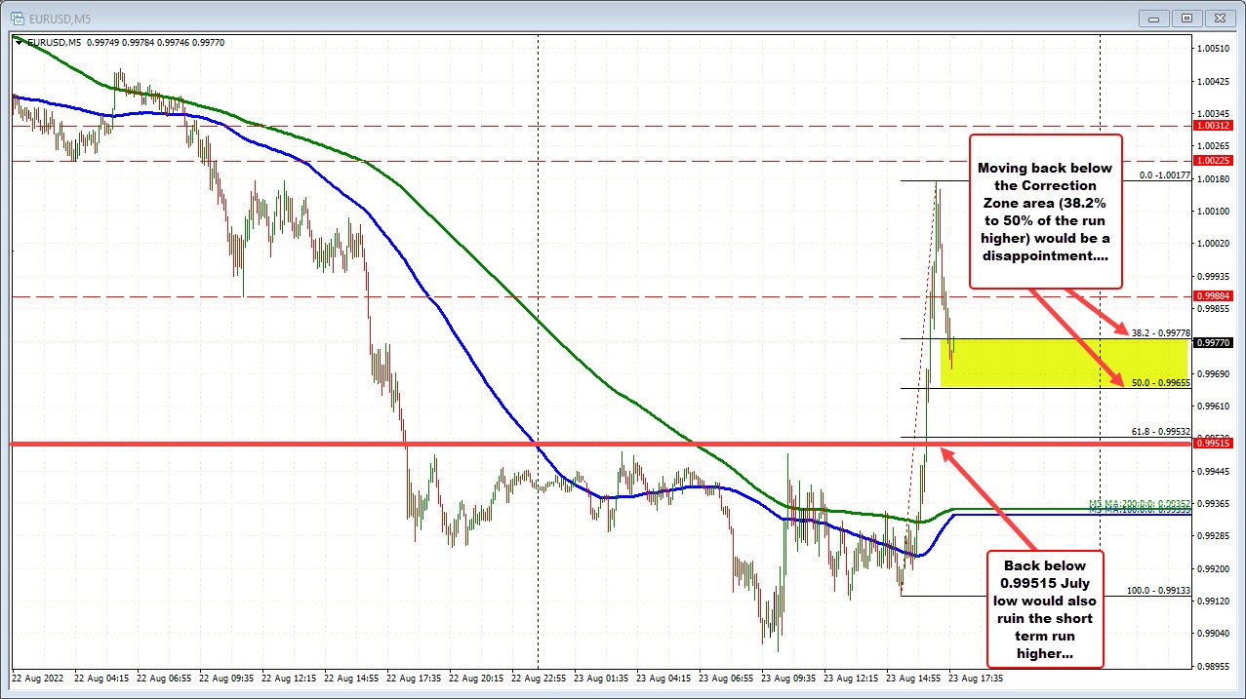Screen dimensions: 1246x699
Task: Select the 0.99770 current price tag
Action: pyautogui.click(x=1213, y=343)
